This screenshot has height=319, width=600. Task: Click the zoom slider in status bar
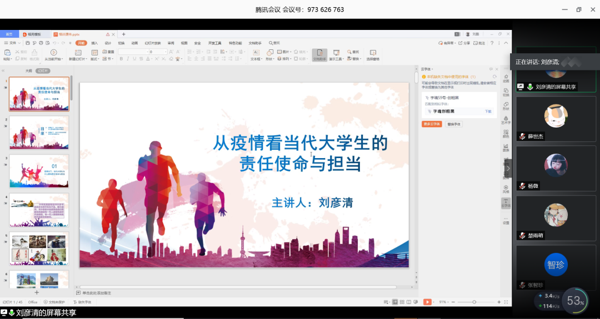coord(474,302)
